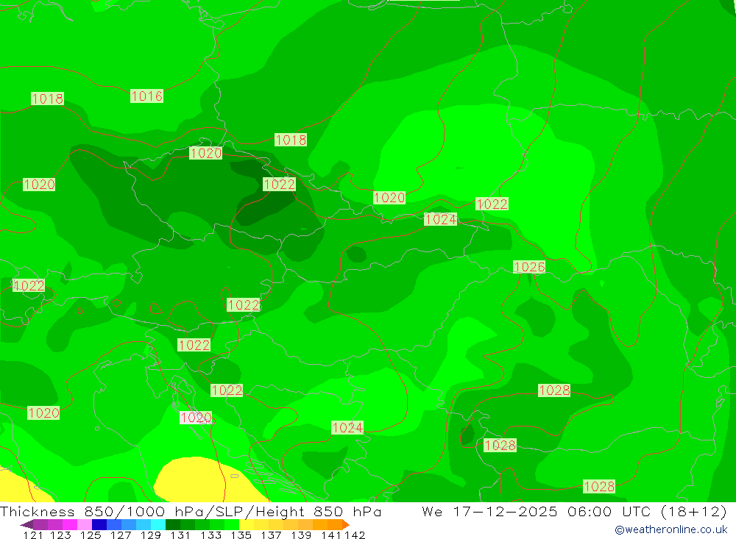Image resolution: width=736 pixels, height=539 pixels.
Task: Click legend value 142
Action: click(x=355, y=535)
